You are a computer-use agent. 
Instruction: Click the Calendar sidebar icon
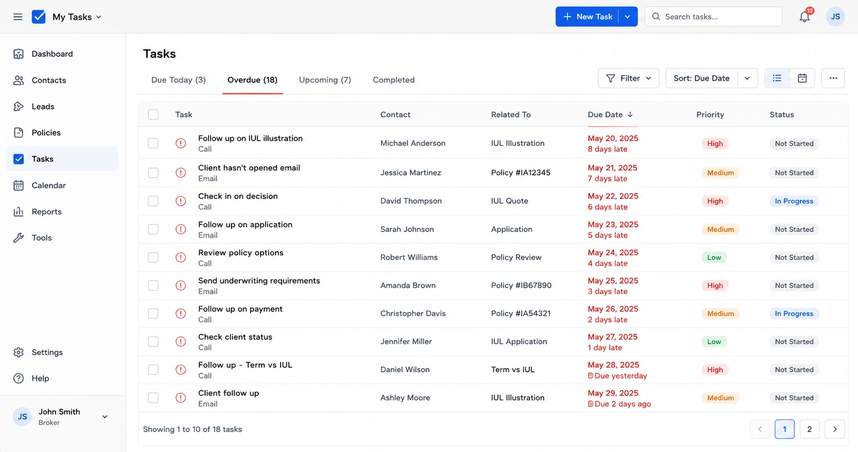18,185
